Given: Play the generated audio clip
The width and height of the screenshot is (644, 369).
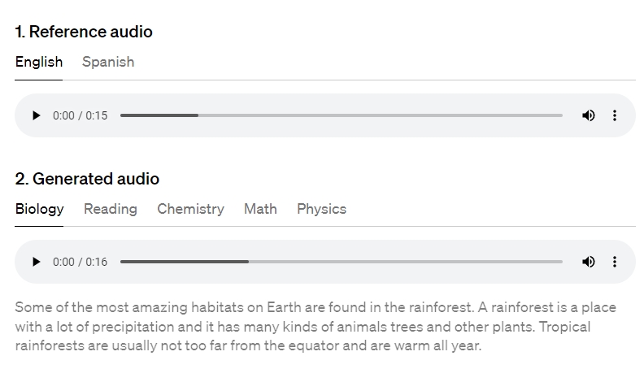Looking at the screenshot, I should click(x=36, y=262).
